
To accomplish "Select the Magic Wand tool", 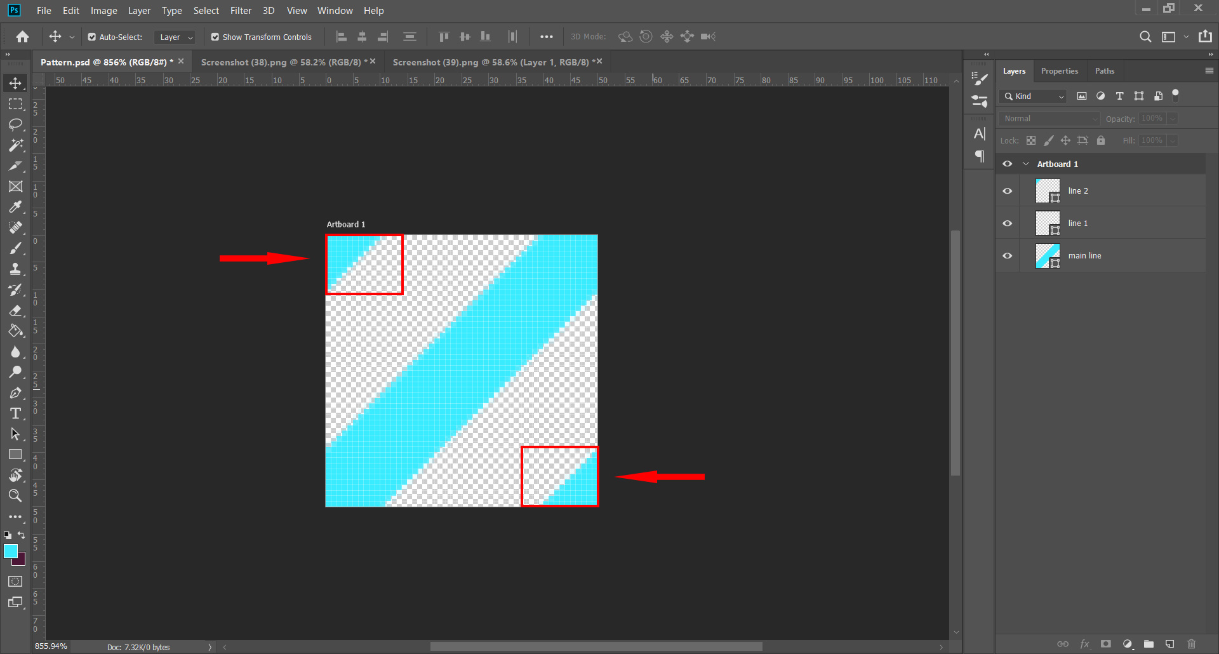I will point(15,145).
